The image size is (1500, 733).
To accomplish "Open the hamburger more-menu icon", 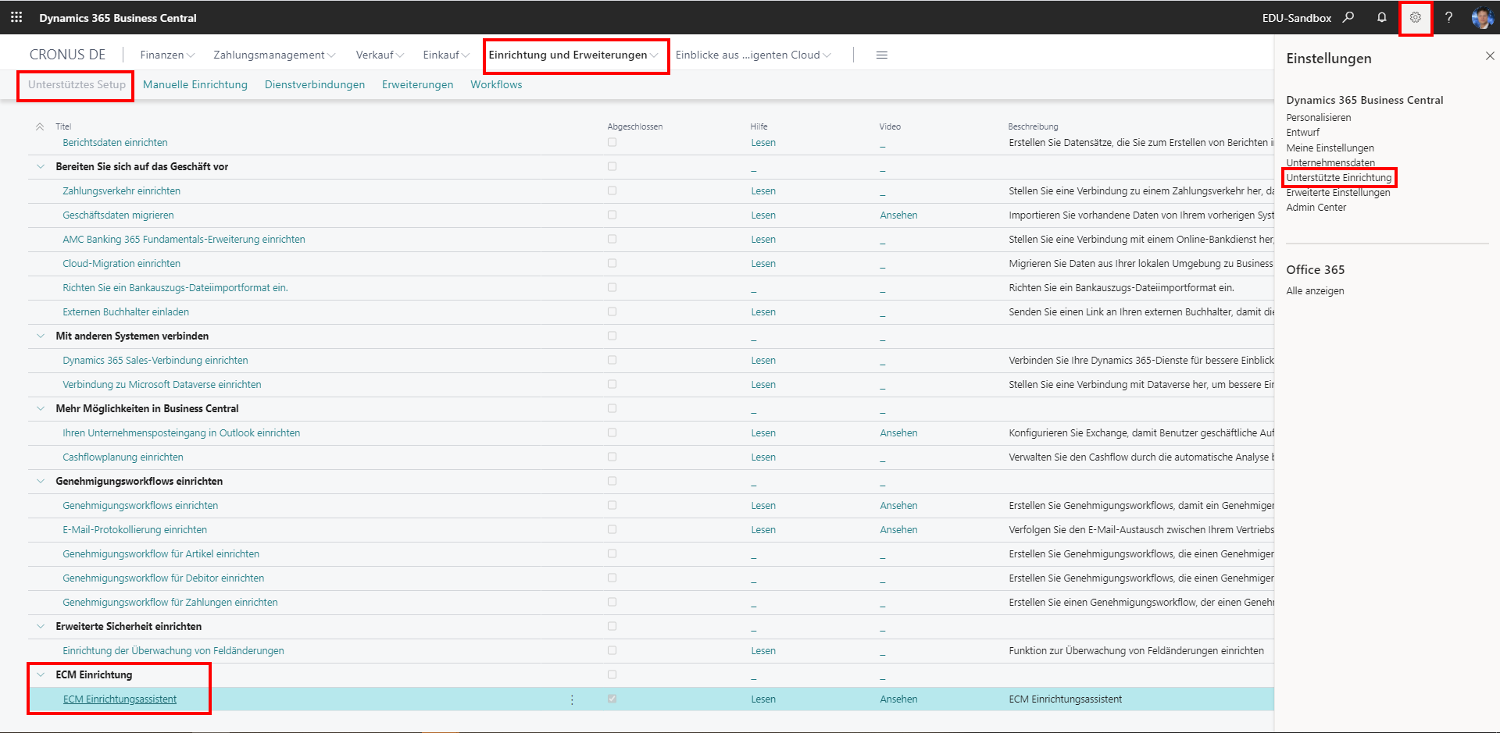I will coord(882,55).
